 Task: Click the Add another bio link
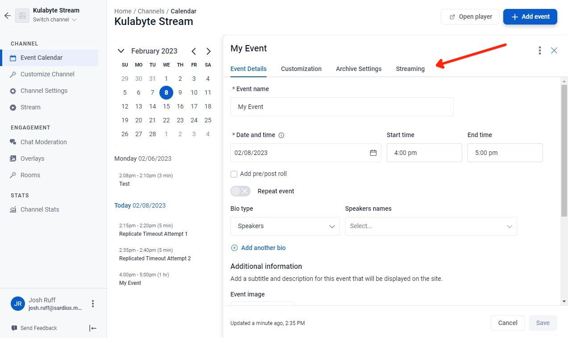258,248
